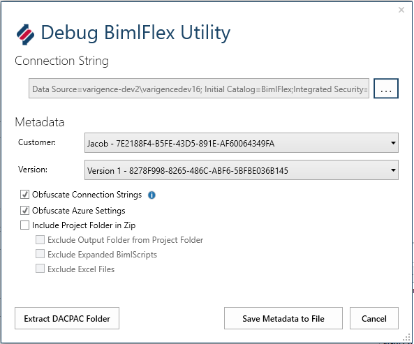The image size is (414, 344).
Task: Click the info icon beside Obfuscate Connection Strings
Action: pyautogui.click(x=151, y=195)
